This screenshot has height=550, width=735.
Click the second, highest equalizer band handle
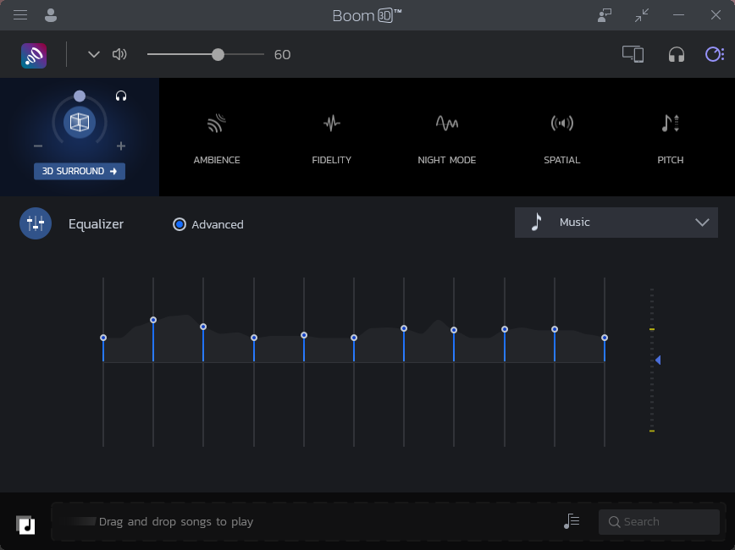point(153,320)
